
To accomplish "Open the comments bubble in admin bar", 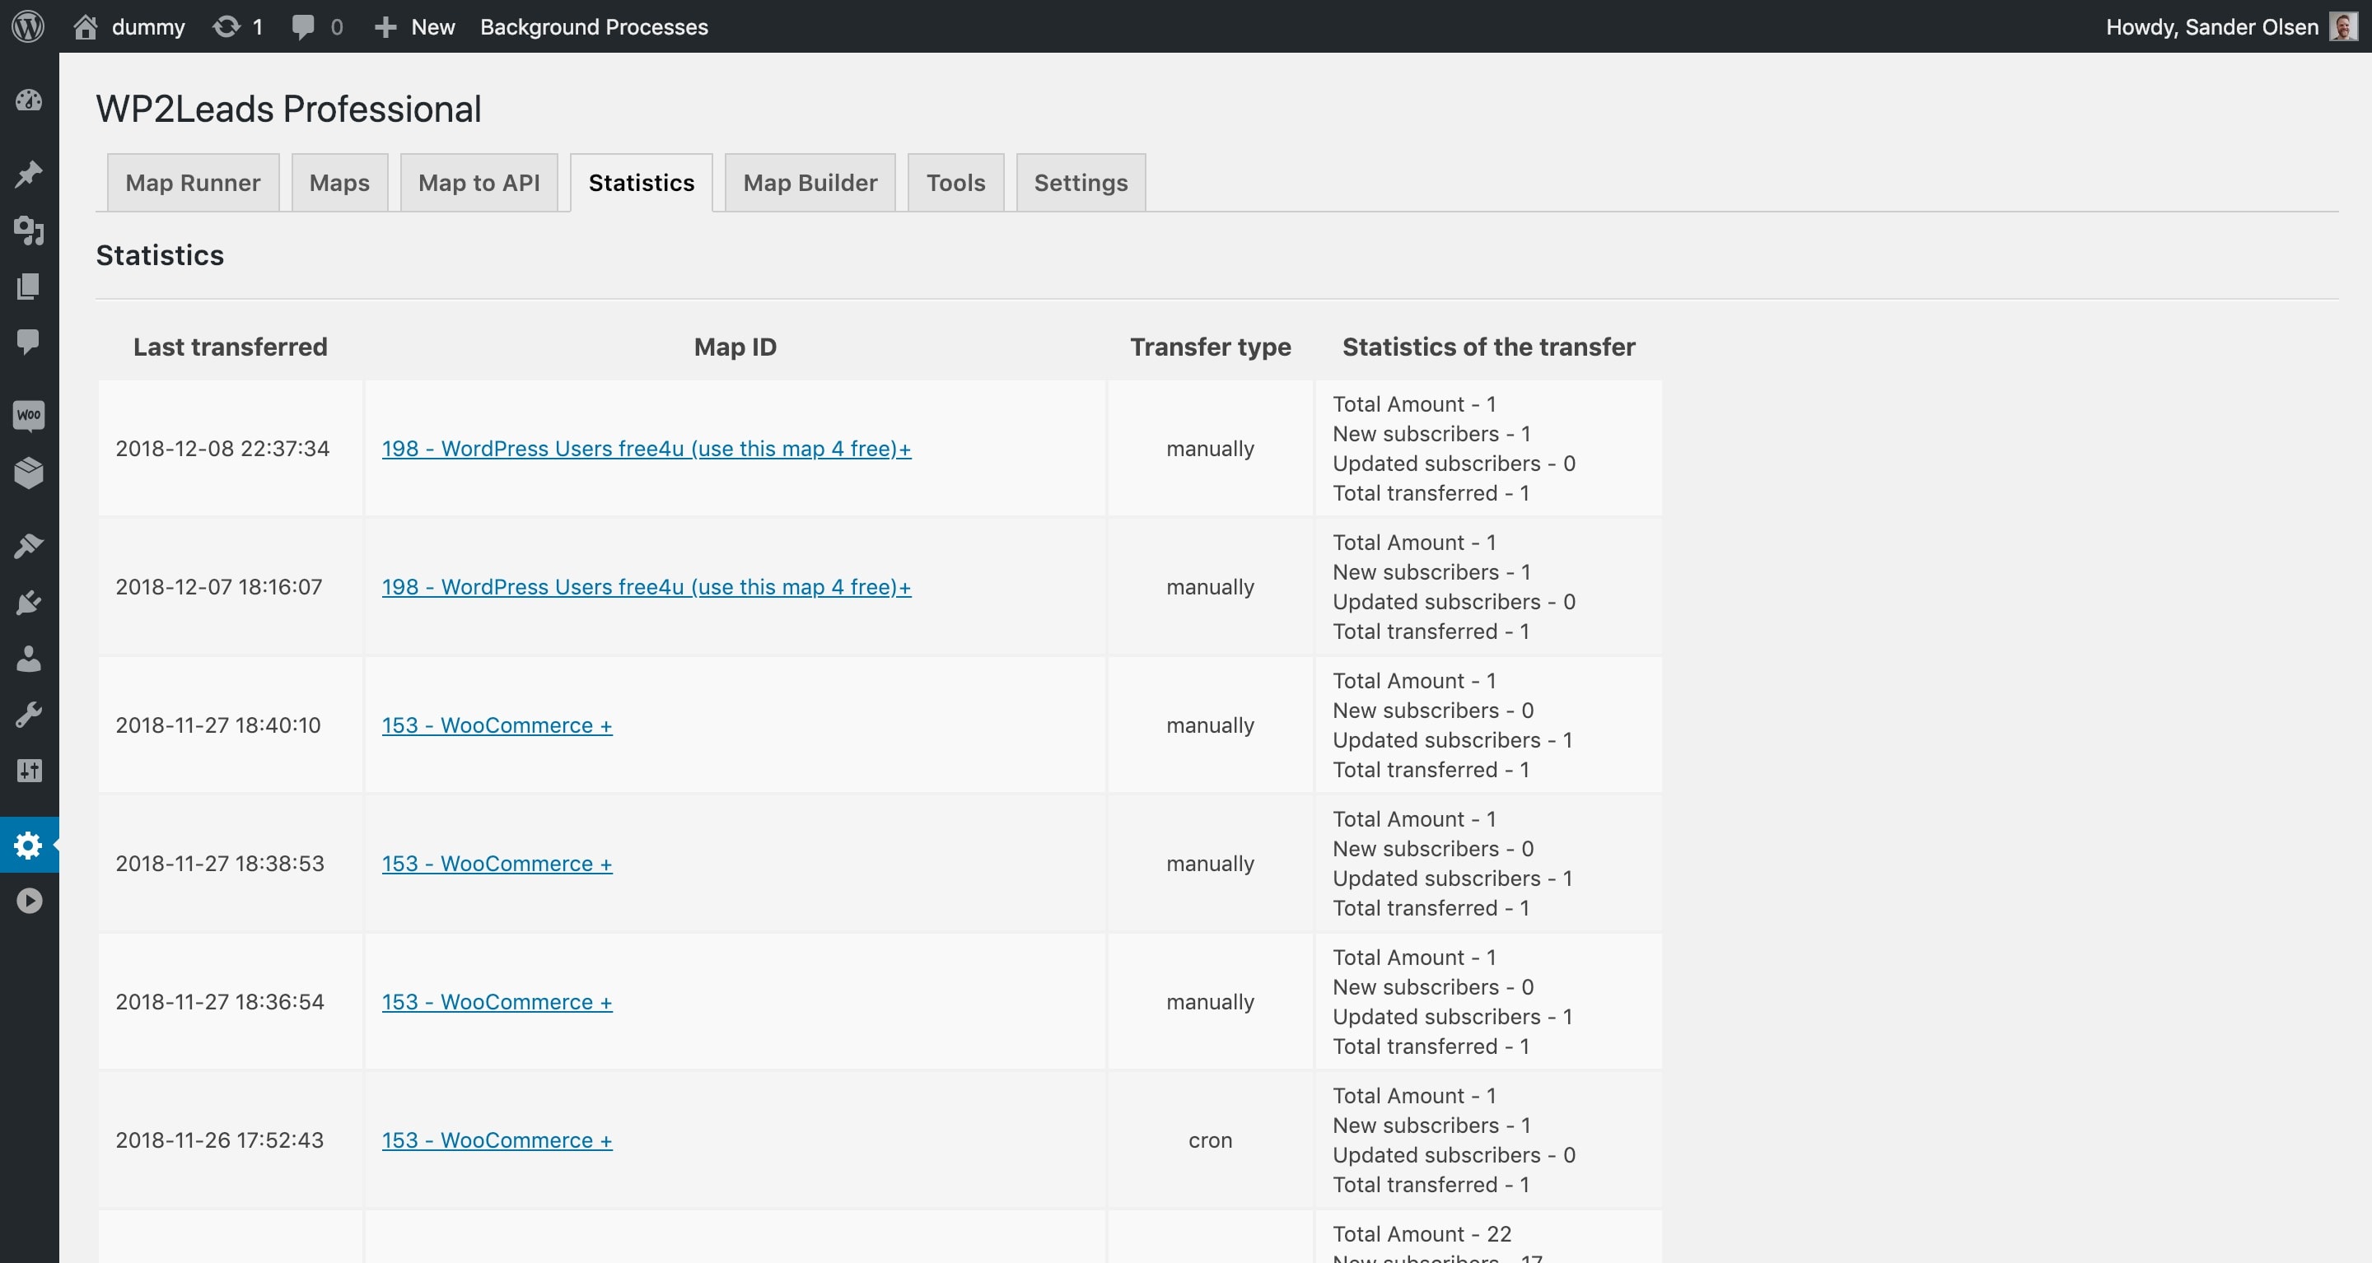I will [303, 26].
